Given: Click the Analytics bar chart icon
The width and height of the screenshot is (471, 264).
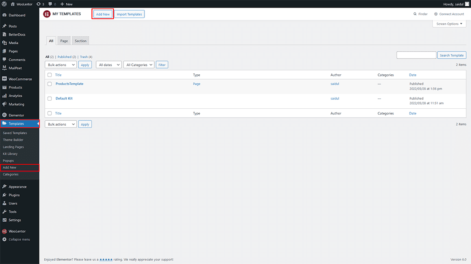Looking at the screenshot, I should (4, 96).
